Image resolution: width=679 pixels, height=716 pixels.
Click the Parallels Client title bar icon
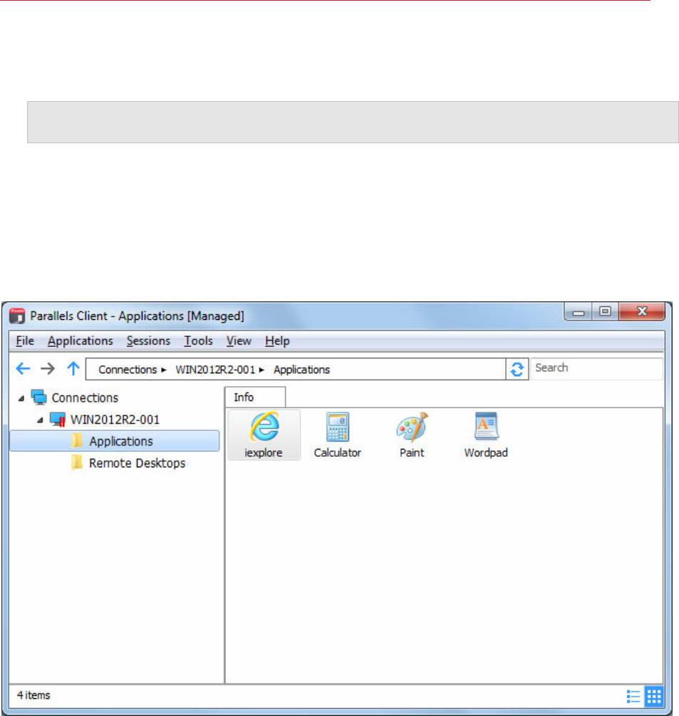pyautogui.click(x=17, y=316)
